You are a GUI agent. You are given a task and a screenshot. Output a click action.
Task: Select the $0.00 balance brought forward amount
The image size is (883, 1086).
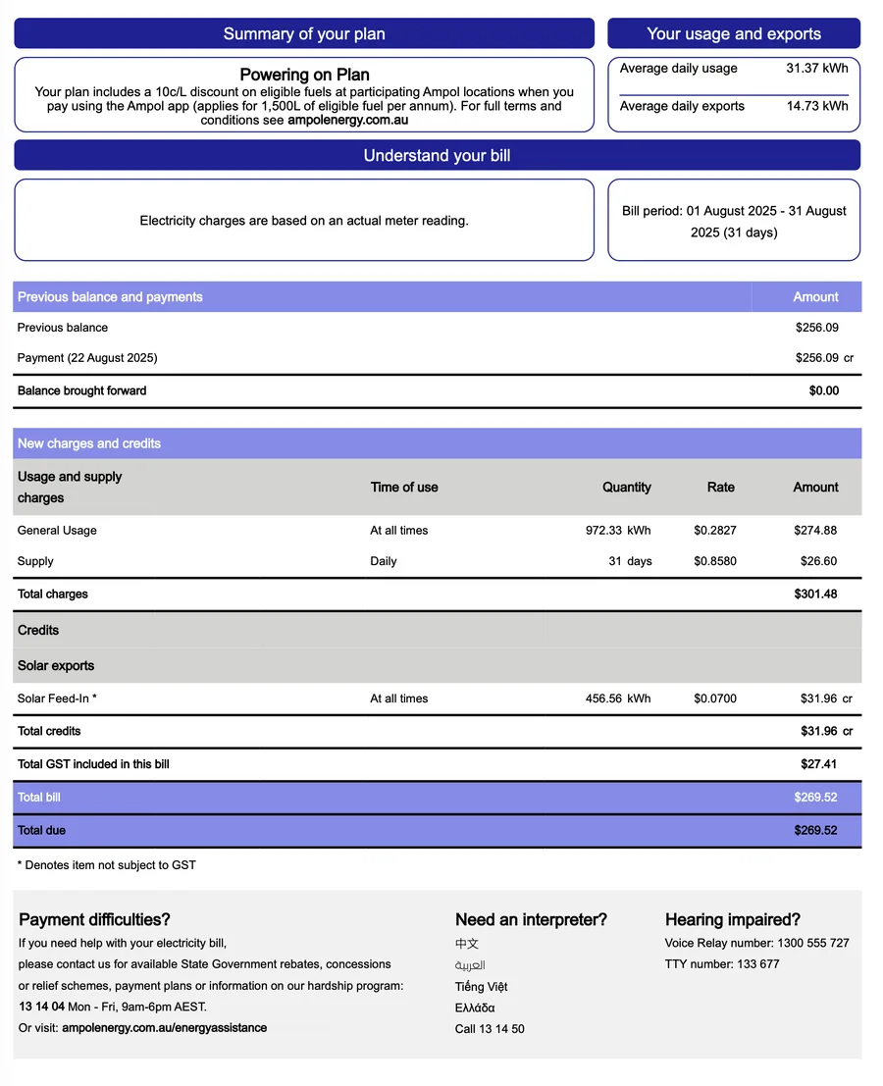[823, 390]
